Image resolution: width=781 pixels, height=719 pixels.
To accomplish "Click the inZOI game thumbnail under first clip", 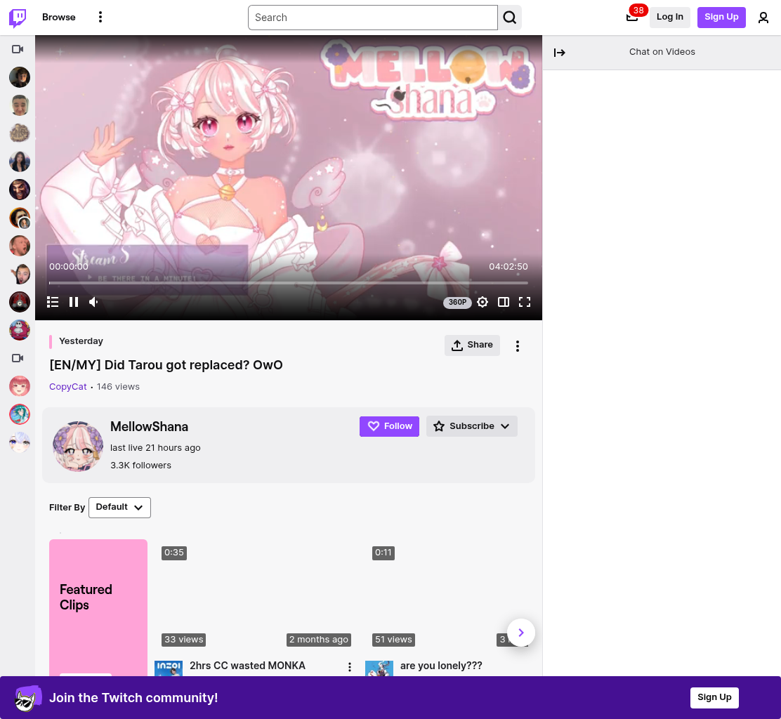I will click(169, 668).
